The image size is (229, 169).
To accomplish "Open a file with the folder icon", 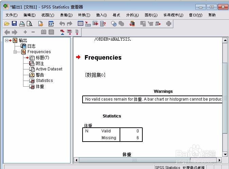I will coord(7,24).
